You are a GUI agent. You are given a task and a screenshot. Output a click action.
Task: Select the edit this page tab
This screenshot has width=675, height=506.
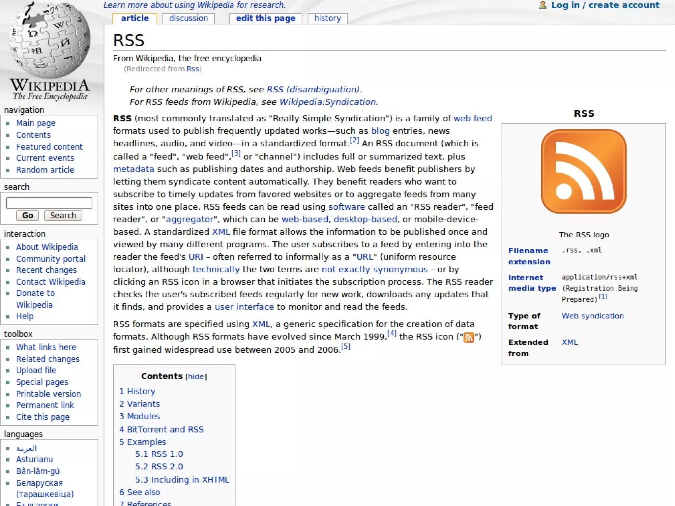point(265,18)
